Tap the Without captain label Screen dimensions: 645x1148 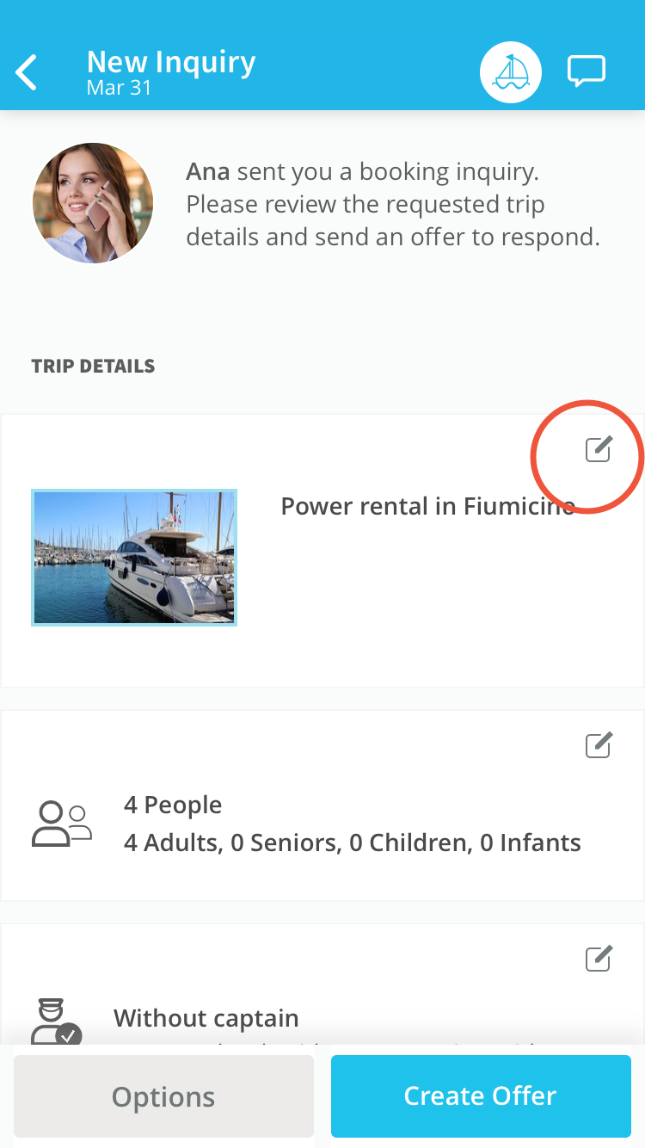[206, 1019]
